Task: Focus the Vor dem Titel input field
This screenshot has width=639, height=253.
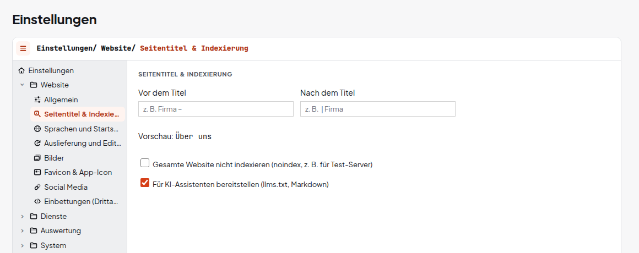Action: point(216,109)
